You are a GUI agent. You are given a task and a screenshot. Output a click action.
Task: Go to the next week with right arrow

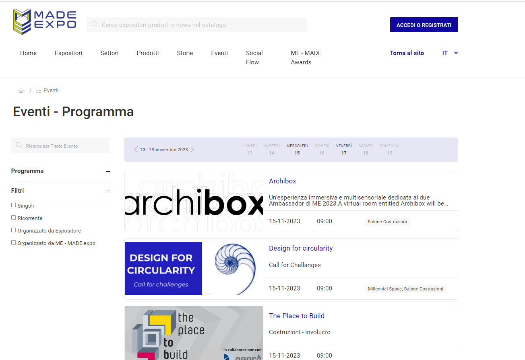point(192,150)
